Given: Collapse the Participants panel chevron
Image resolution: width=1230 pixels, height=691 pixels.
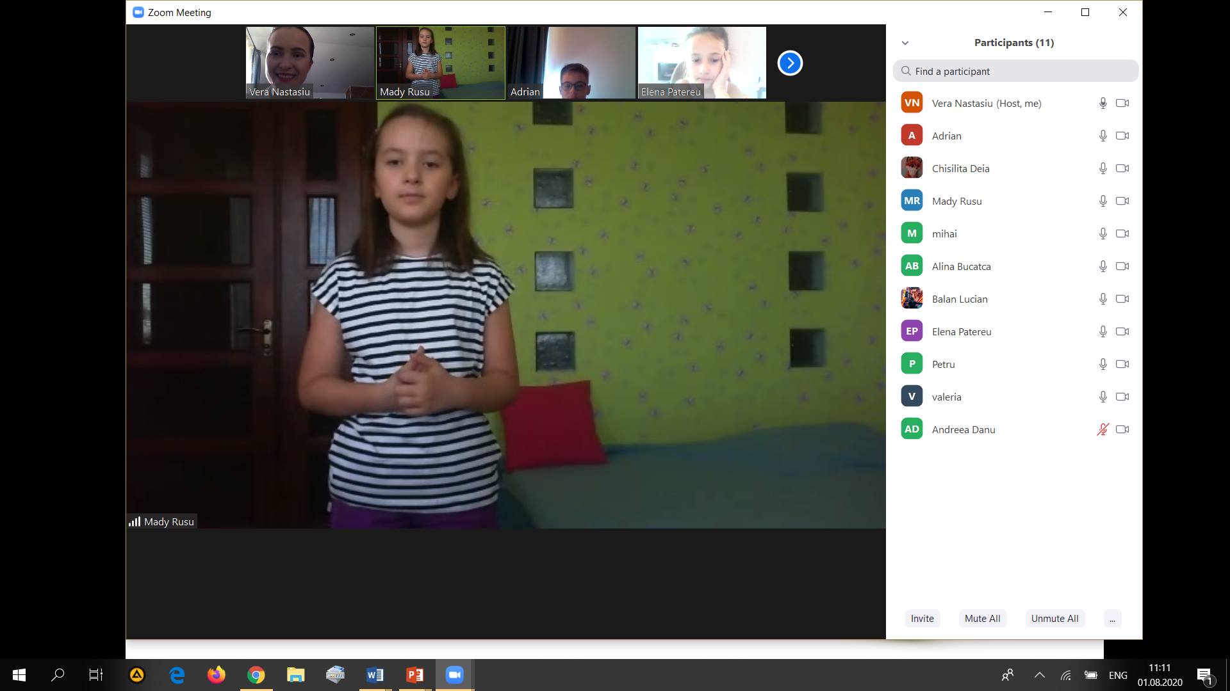Looking at the screenshot, I should [x=905, y=43].
